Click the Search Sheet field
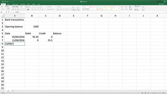 coord(156,2)
